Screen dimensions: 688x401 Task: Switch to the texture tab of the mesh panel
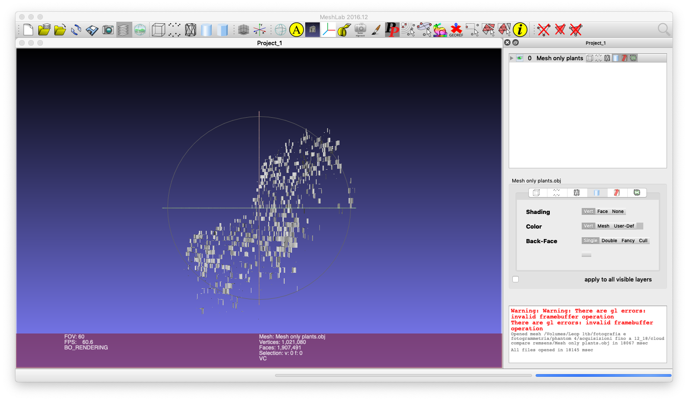click(x=616, y=192)
